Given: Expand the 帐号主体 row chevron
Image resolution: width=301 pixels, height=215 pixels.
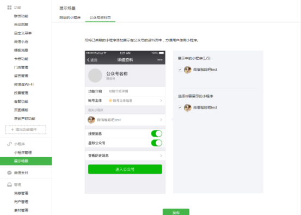Looking at the screenshot, I should click(x=161, y=101).
